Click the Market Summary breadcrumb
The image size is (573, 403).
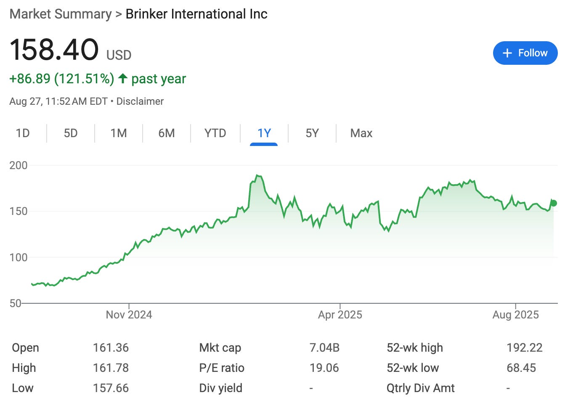pyautogui.click(x=61, y=14)
